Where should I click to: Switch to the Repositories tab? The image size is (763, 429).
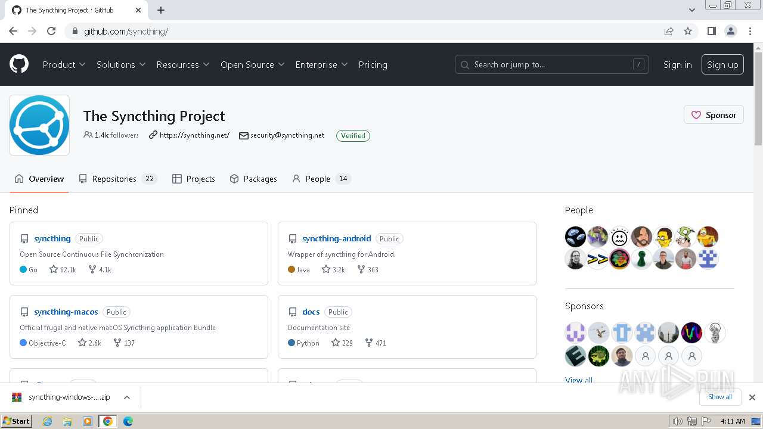tap(118, 179)
